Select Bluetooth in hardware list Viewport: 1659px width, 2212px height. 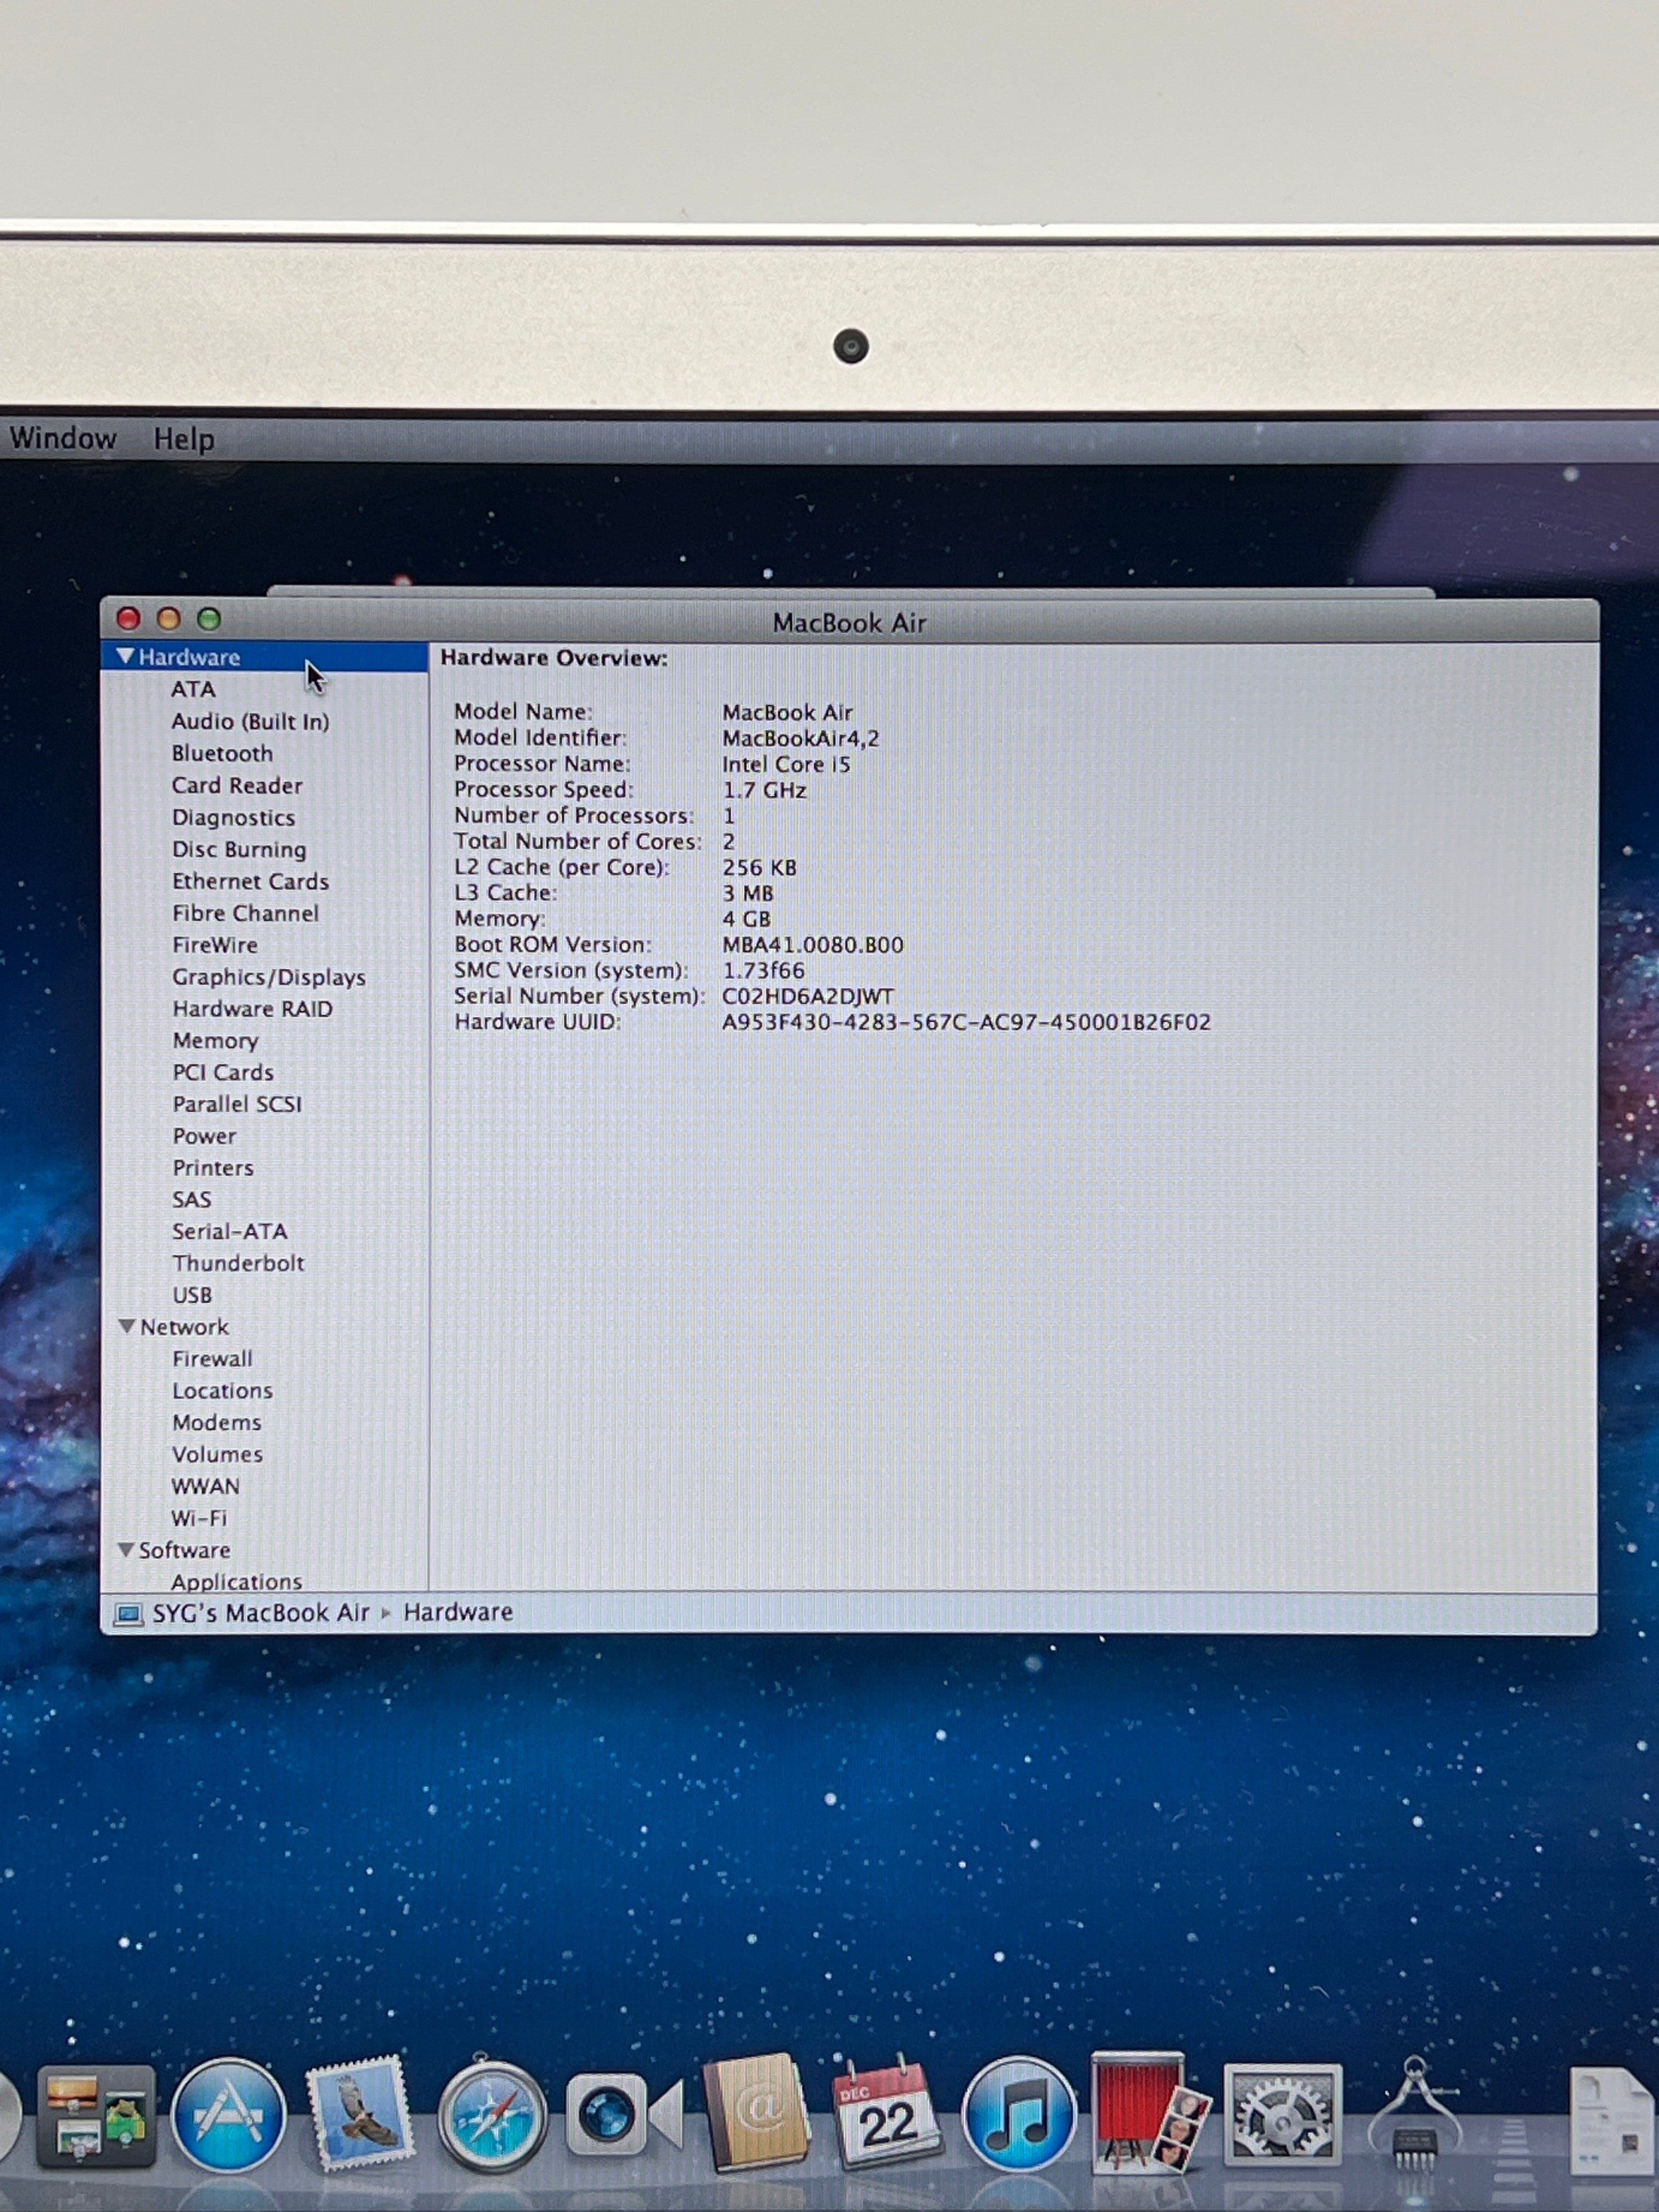pos(222,753)
